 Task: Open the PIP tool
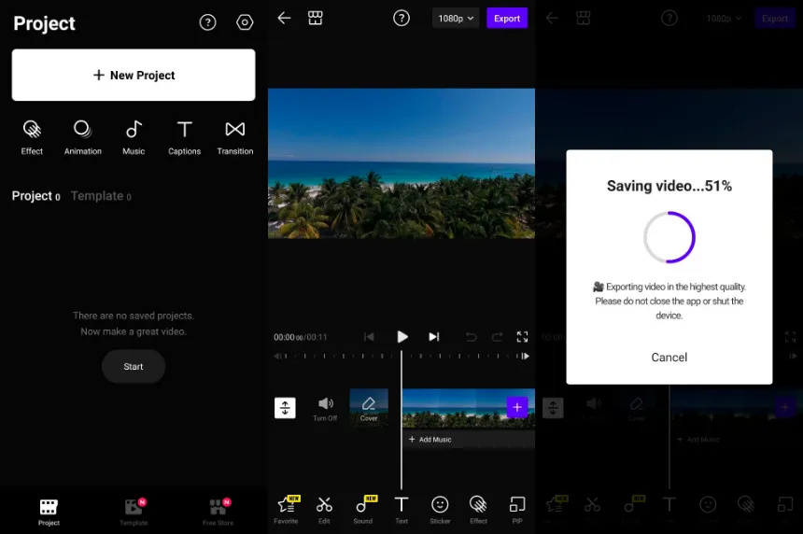pyautogui.click(x=517, y=510)
